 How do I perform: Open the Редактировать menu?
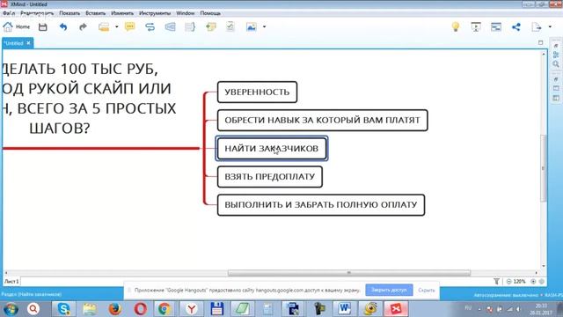click(x=37, y=13)
